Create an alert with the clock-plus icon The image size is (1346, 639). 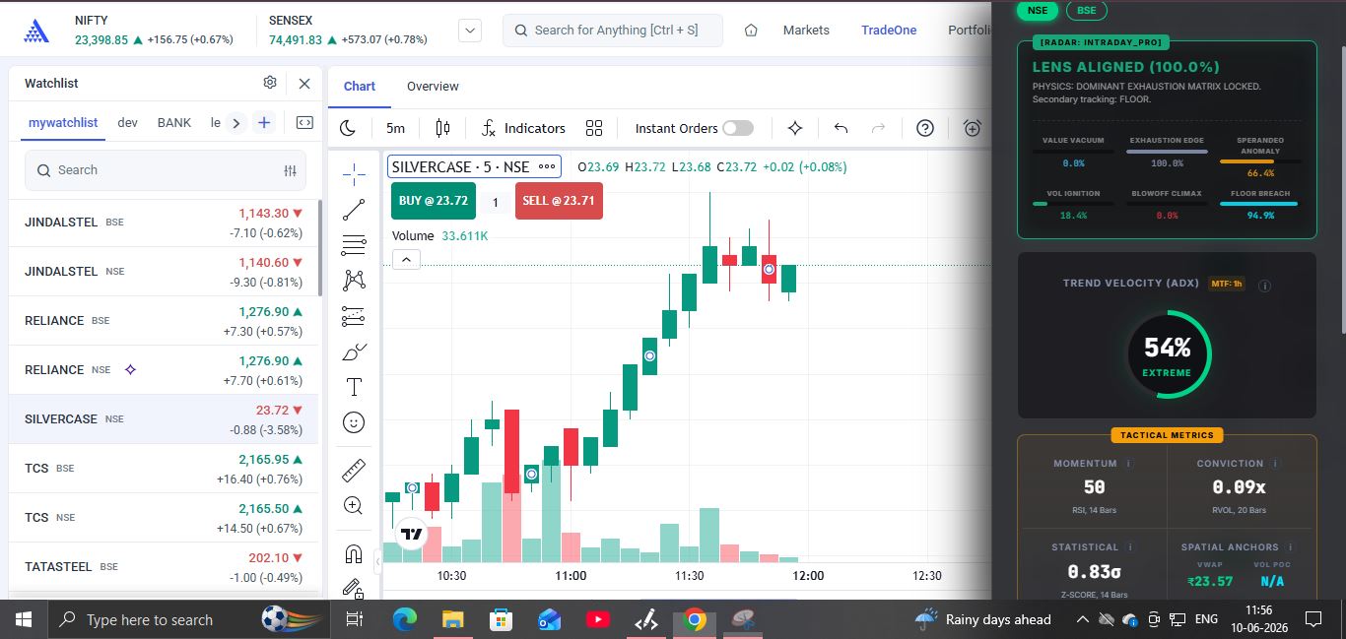973,128
